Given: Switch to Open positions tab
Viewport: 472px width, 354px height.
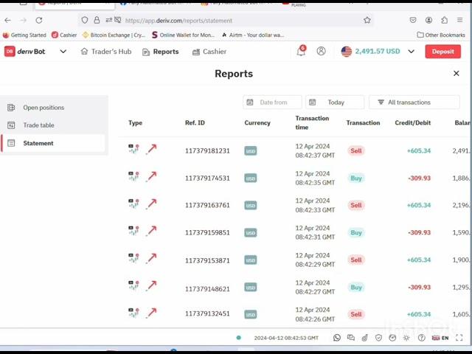Looking at the screenshot, I should [x=44, y=108].
